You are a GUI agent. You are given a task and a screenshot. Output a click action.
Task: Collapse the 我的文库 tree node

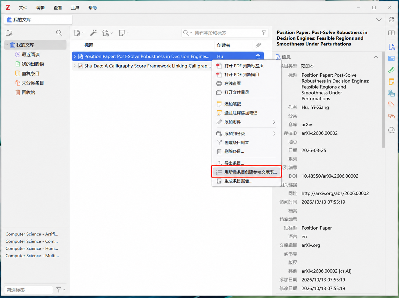point(7,45)
